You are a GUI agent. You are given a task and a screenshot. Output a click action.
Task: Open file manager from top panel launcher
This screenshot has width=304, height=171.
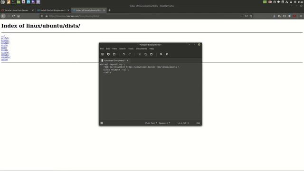tap(19, 2)
